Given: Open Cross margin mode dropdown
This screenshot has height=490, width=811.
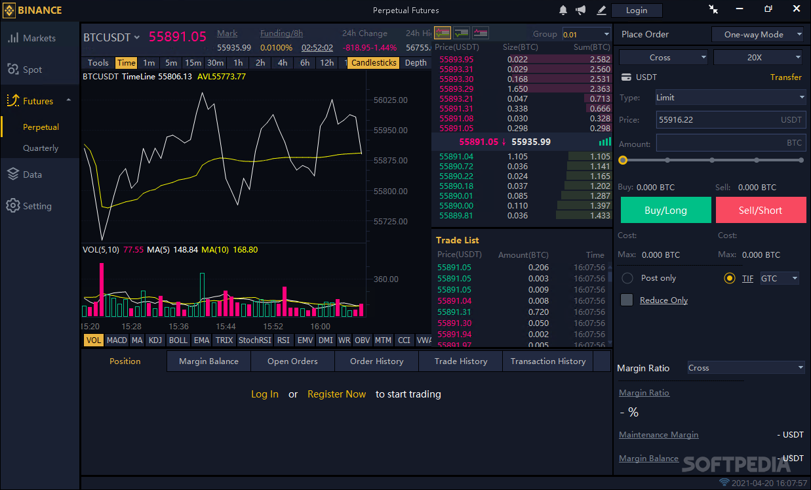Looking at the screenshot, I should click(x=664, y=58).
